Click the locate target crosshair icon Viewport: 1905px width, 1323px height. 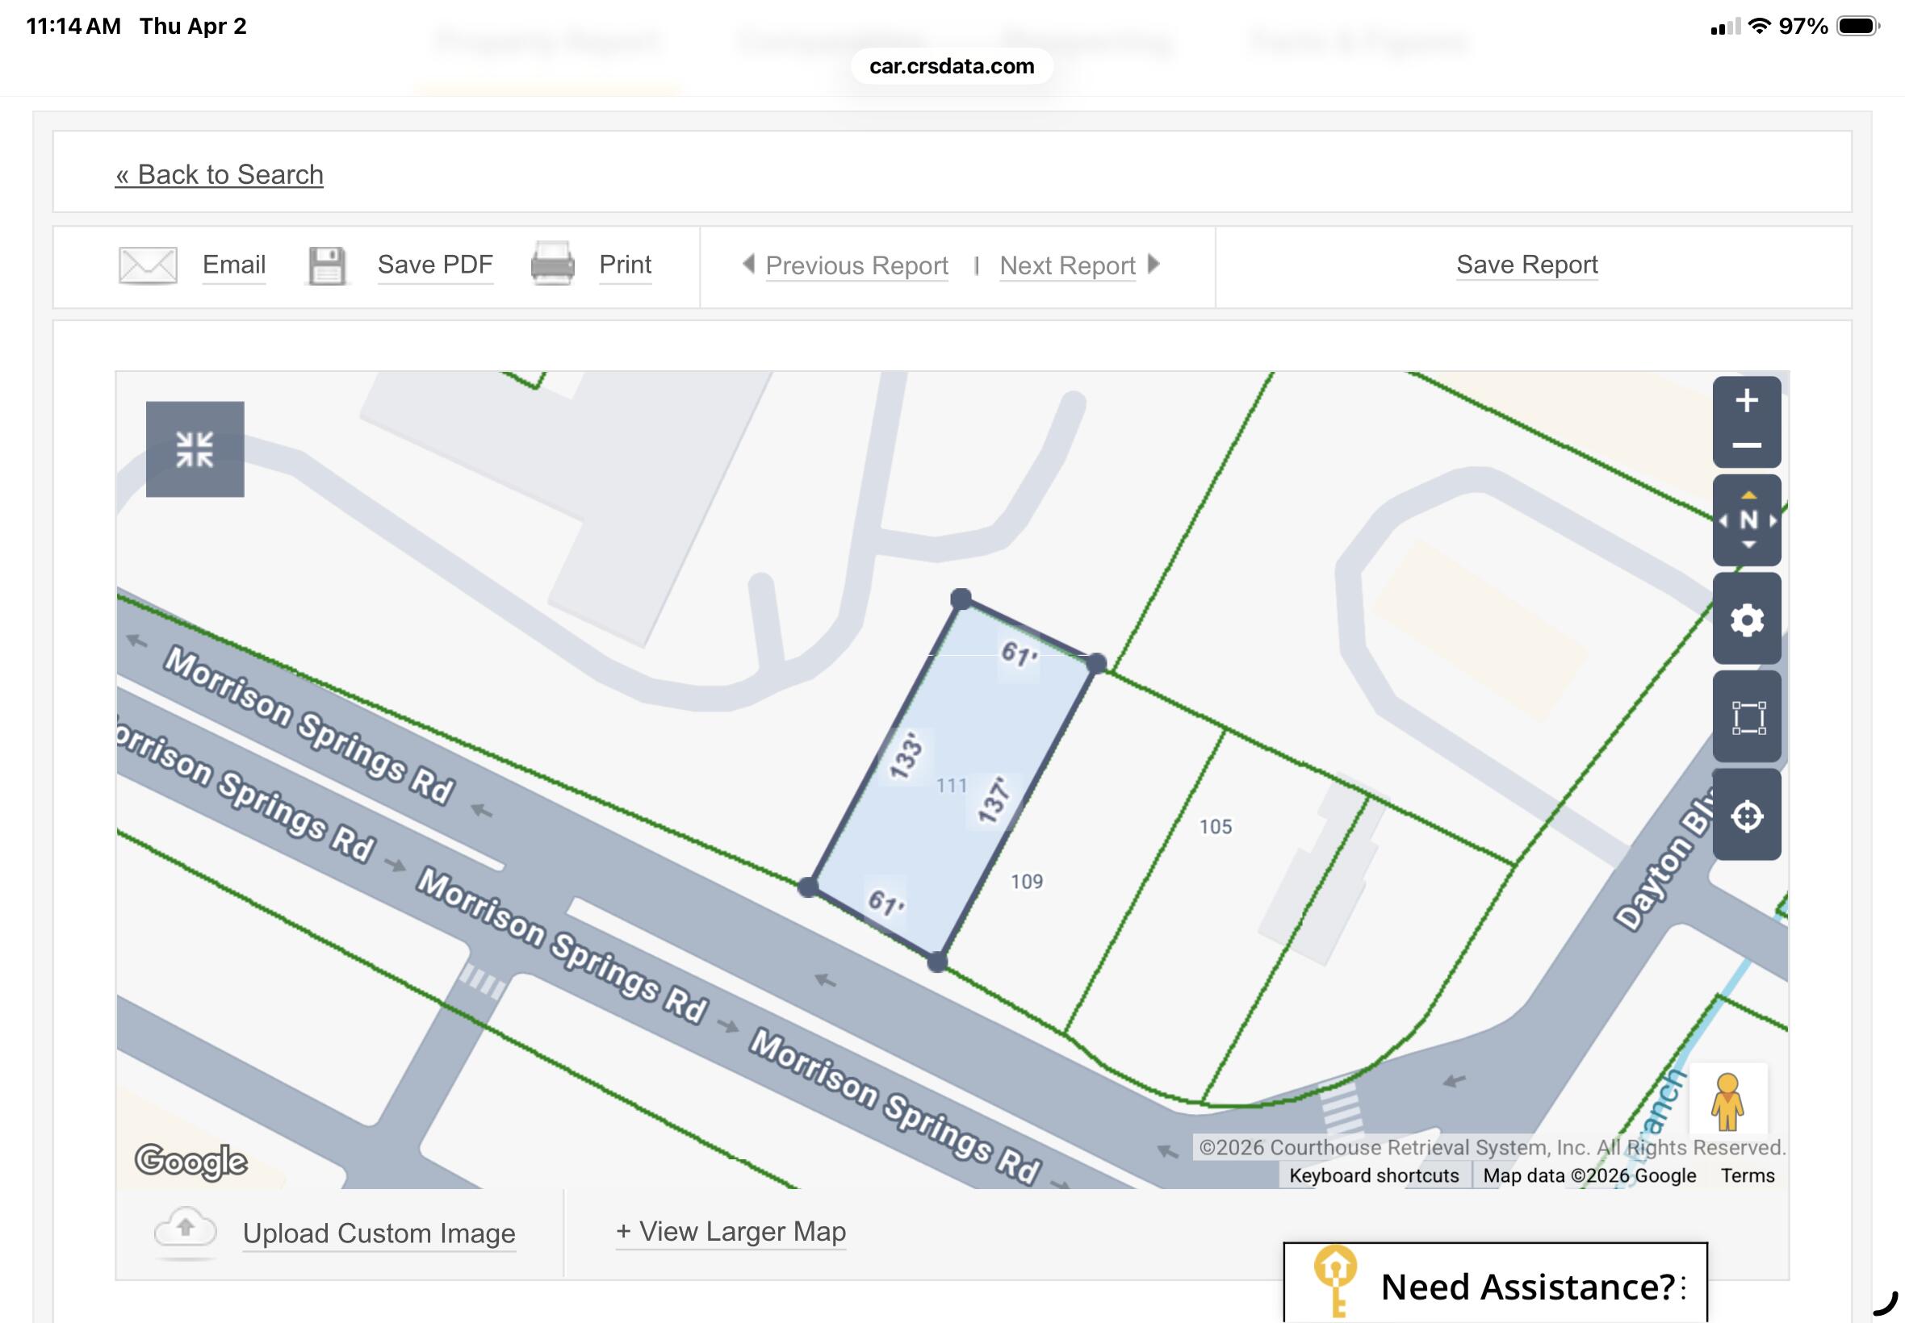pos(1747,816)
